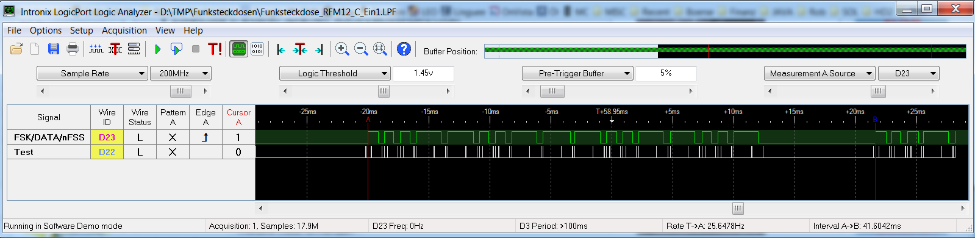Expand the Pre-Trigger Buffer dropdown

tap(577, 73)
